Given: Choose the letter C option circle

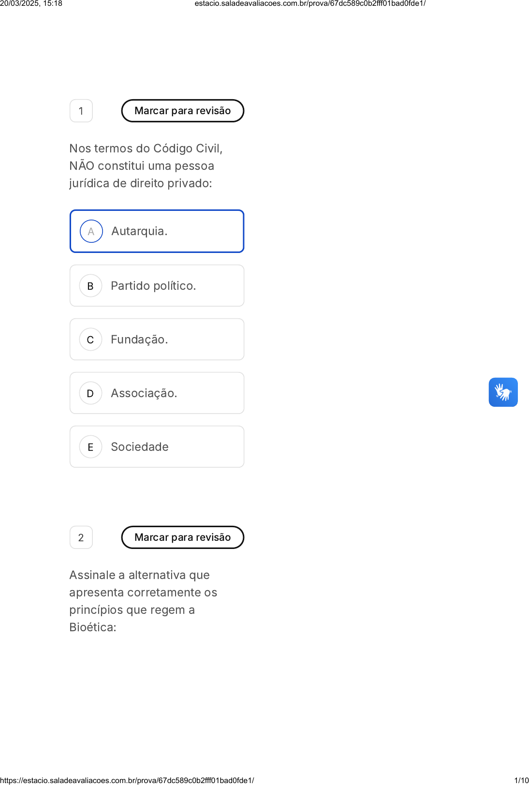Looking at the screenshot, I should pyautogui.click(x=90, y=340).
